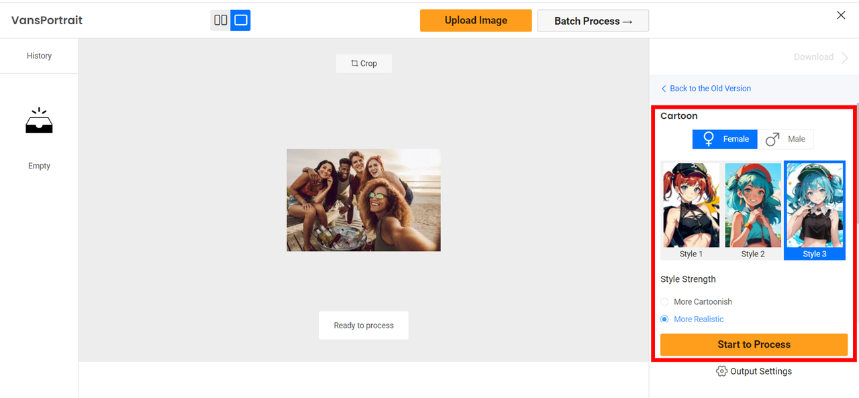Click the Ready to process label
Viewport: 859px width, 398px height.
pos(364,326)
